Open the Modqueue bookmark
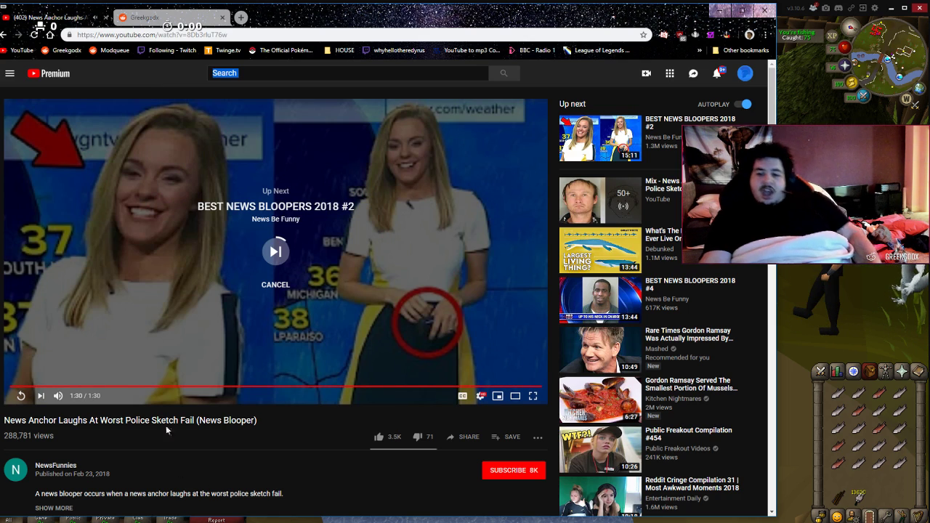The height and width of the screenshot is (523, 930). (109, 50)
